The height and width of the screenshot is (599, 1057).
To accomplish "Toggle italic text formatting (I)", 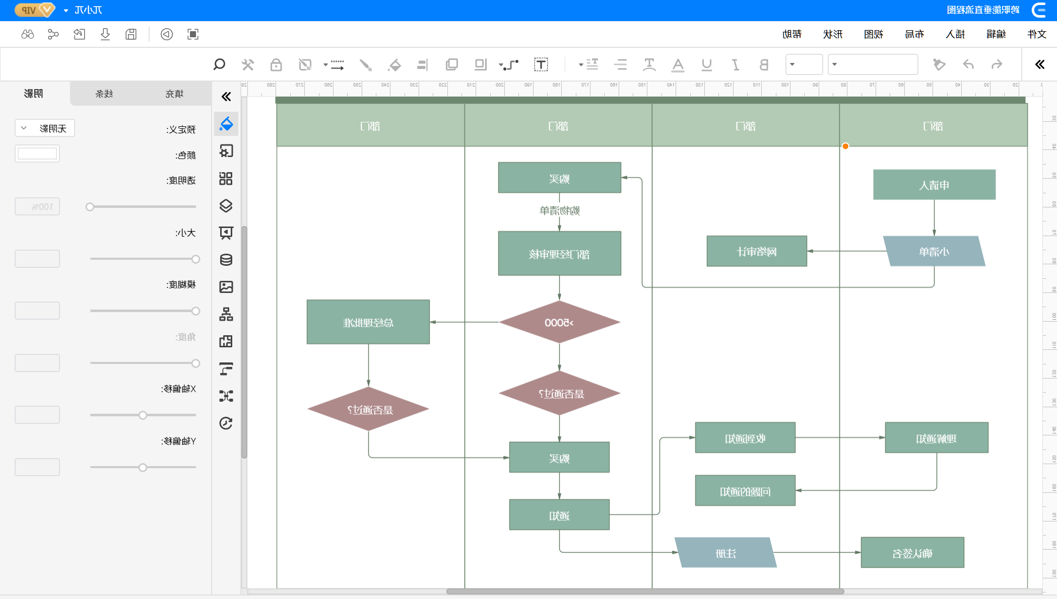I will [736, 64].
